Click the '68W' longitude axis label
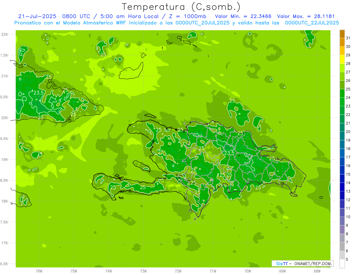Image resolution: width=356 pixels, height=275 pixels. 317,271
